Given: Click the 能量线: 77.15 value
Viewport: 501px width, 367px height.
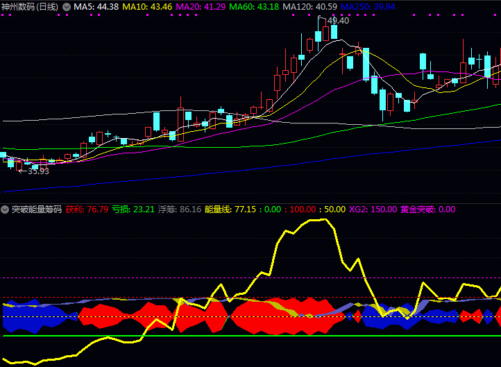Looking at the screenshot, I should (x=230, y=210).
